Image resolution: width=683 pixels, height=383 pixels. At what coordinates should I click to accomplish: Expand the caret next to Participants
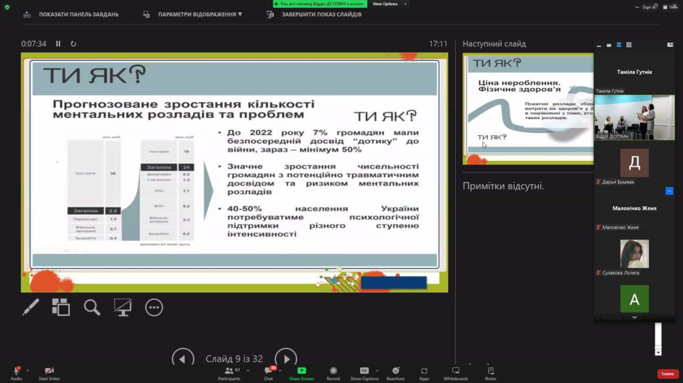pos(248,371)
